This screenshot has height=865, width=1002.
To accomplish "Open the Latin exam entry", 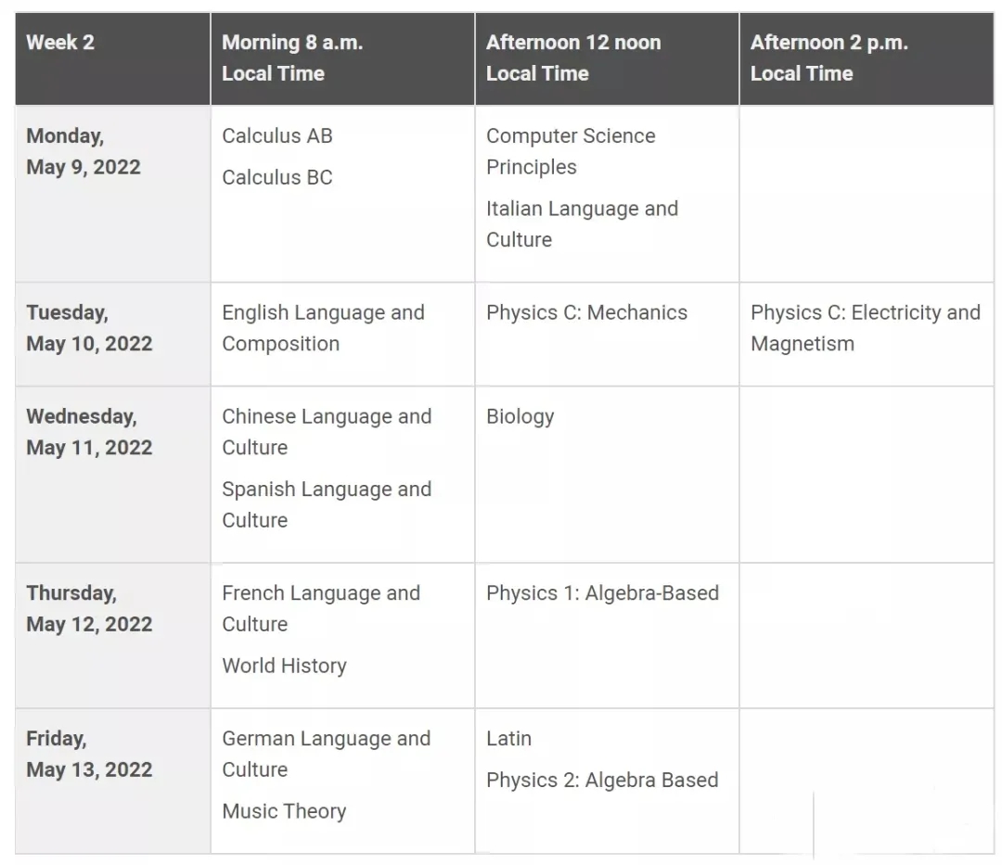I will (x=508, y=739).
